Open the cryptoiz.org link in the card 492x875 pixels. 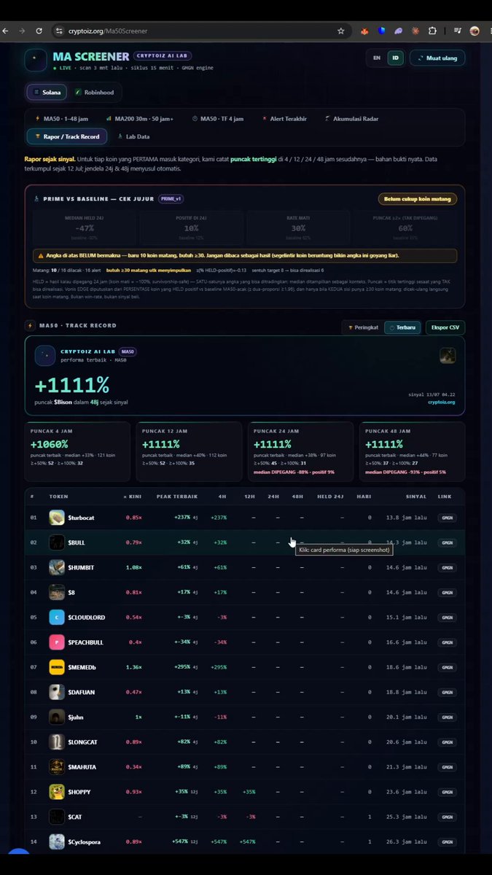click(441, 402)
